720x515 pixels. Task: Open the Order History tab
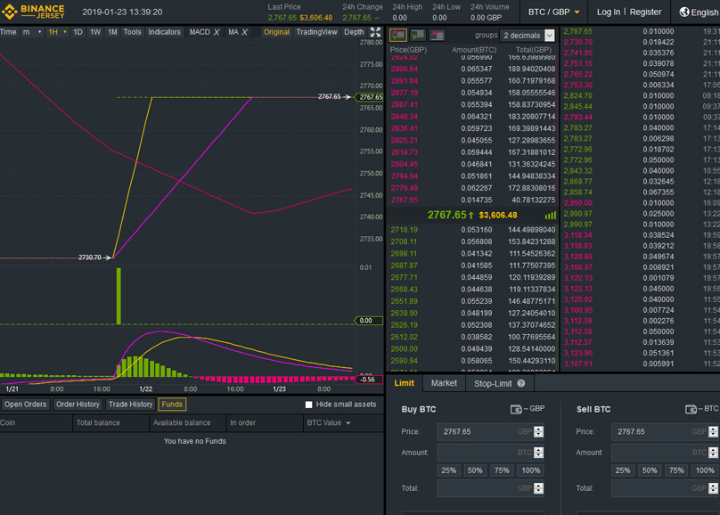tap(78, 405)
